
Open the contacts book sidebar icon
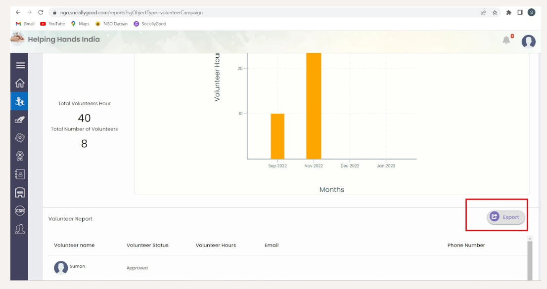(20, 174)
